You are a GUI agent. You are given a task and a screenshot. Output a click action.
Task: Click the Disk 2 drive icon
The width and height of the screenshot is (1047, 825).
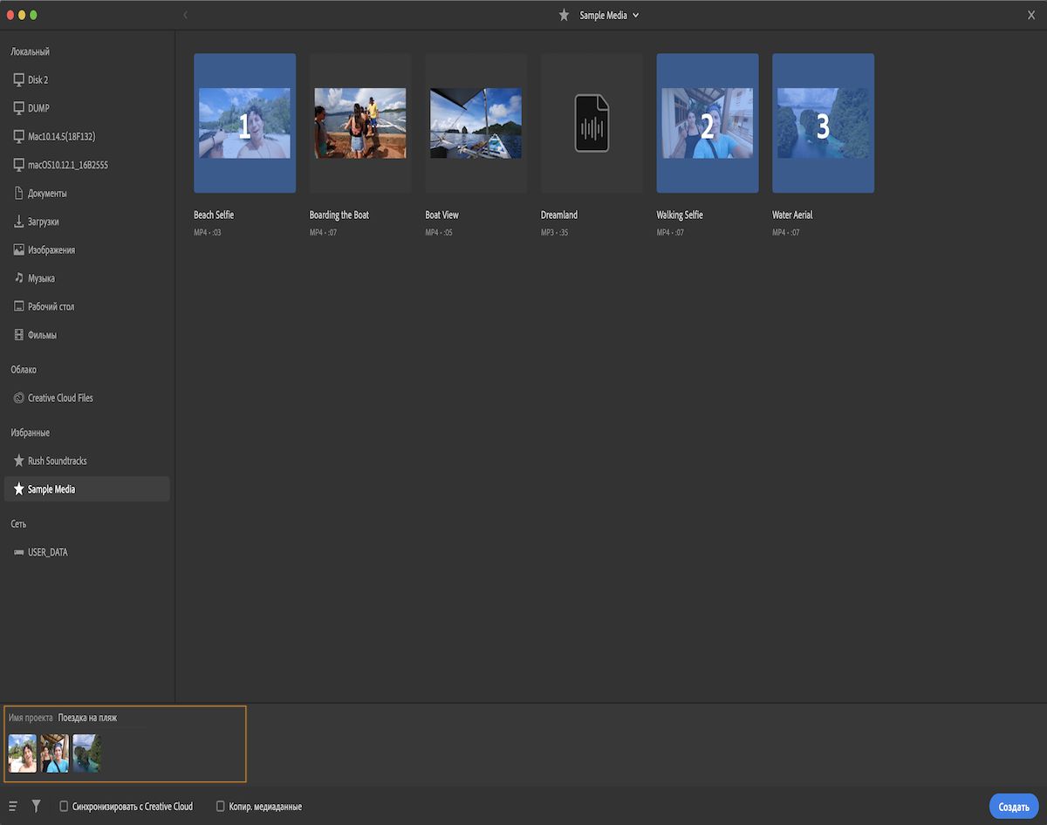click(19, 80)
